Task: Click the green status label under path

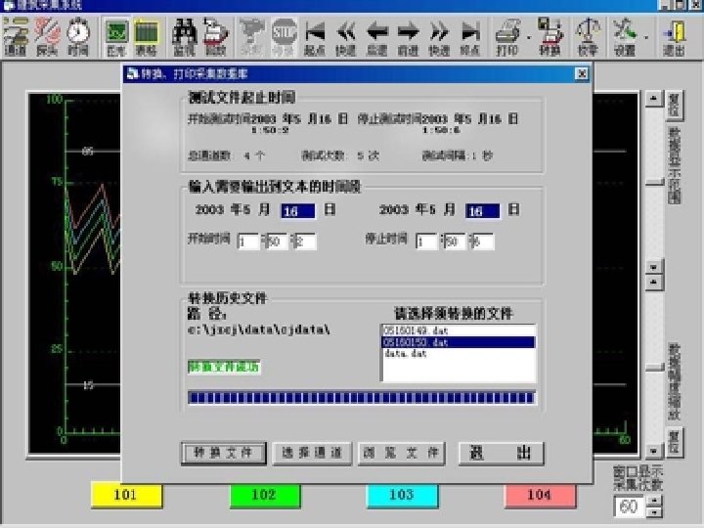Action: [224, 367]
